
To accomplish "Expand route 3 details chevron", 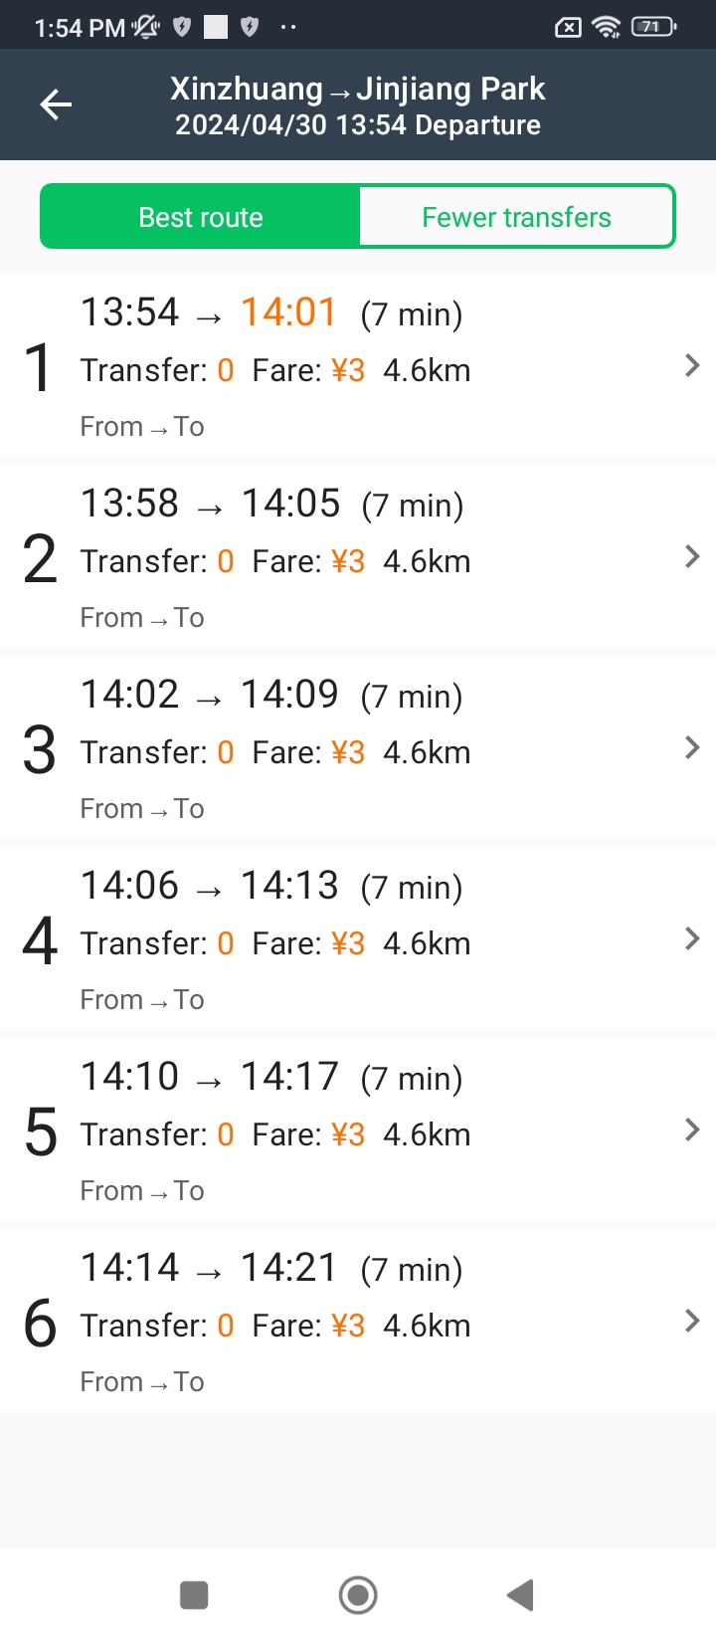I will [692, 747].
